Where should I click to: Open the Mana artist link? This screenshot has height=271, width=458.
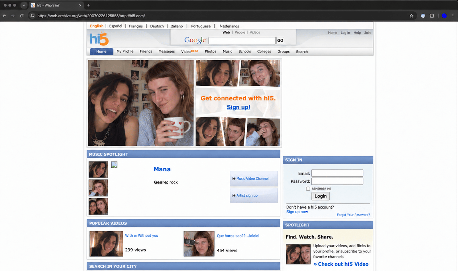[x=162, y=169]
